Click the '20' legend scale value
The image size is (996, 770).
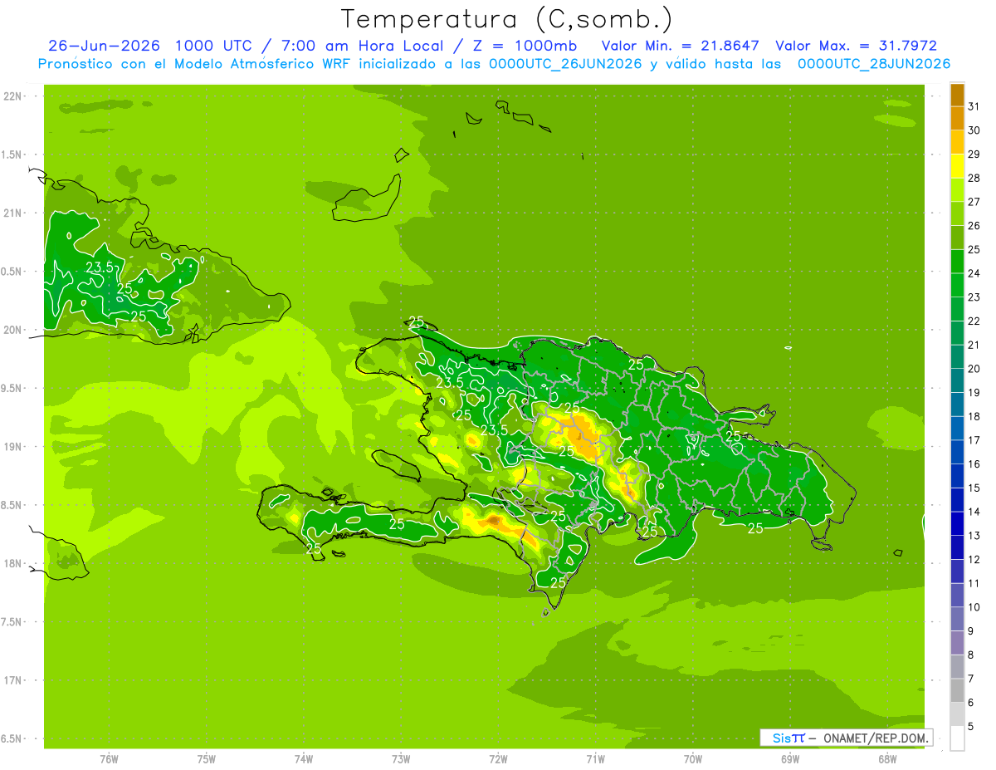[x=974, y=369]
